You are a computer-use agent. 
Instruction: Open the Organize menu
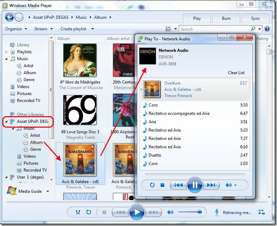16,29
